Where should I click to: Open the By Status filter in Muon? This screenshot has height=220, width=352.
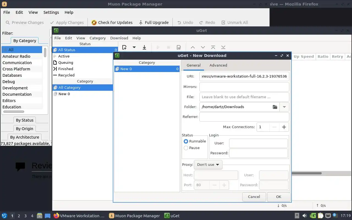24,120
